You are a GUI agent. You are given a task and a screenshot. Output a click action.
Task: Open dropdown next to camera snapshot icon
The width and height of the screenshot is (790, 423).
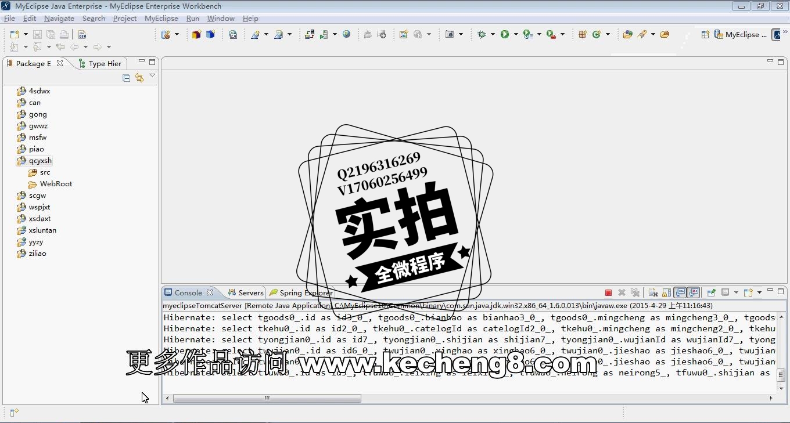click(461, 34)
